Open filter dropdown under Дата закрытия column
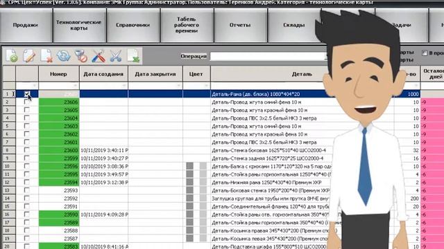 pos(179,86)
